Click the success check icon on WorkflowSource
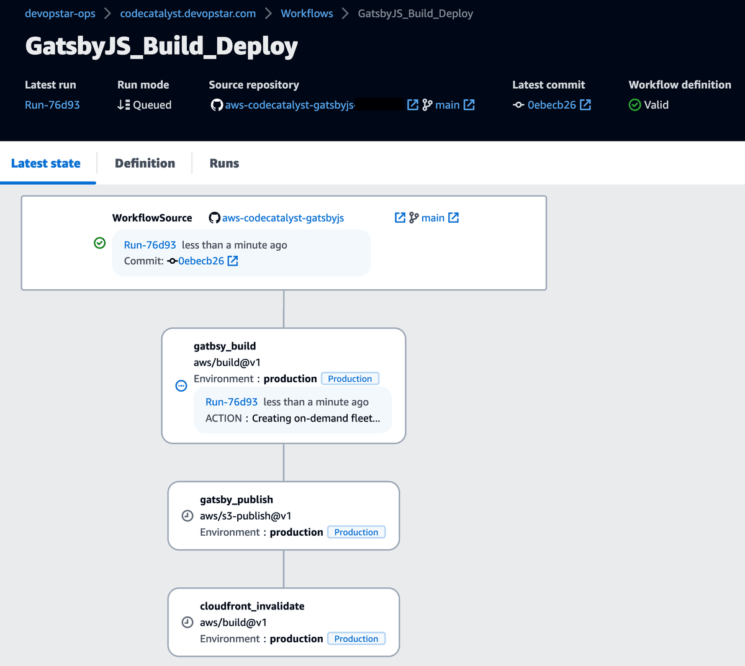This screenshot has height=666, width=745. point(100,243)
